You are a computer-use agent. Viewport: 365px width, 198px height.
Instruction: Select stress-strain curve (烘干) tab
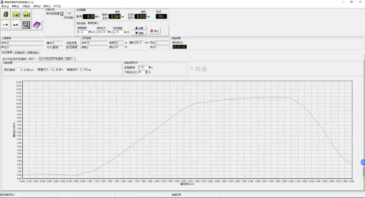pyautogui.click(x=19, y=59)
